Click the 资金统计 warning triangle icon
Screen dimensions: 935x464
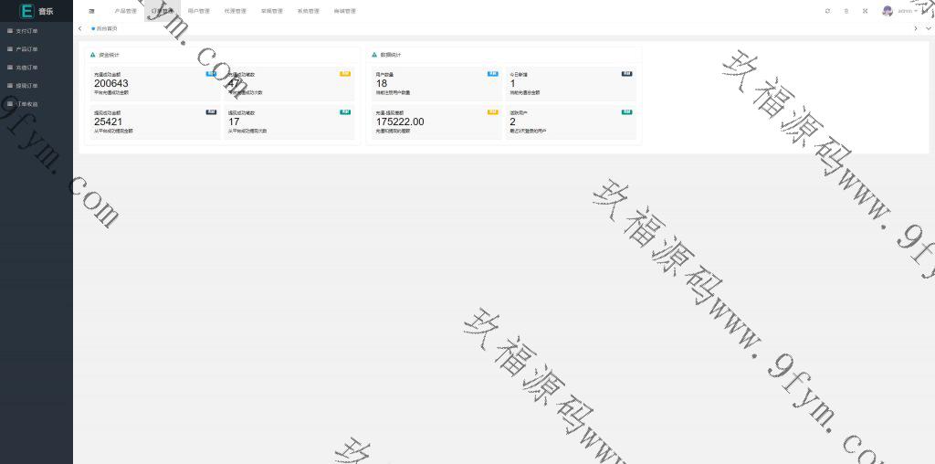click(x=93, y=55)
